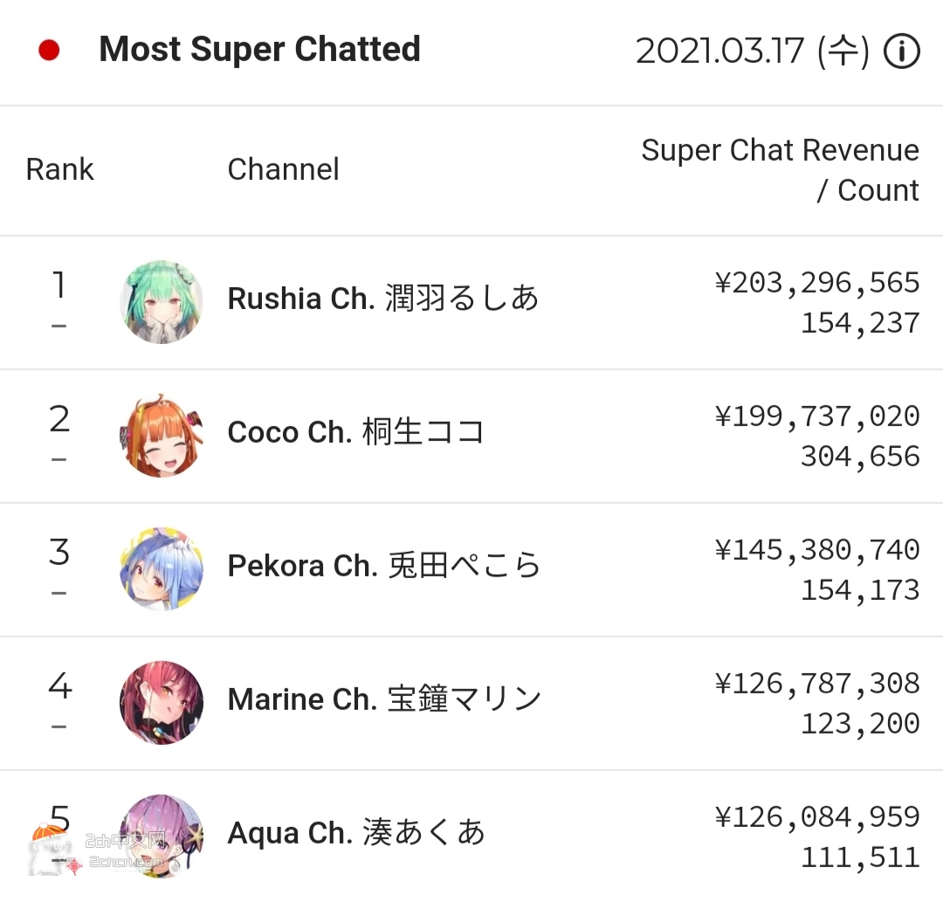Click the red live dot icon
The height and width of the screenshot is (902, 943).
49,50
